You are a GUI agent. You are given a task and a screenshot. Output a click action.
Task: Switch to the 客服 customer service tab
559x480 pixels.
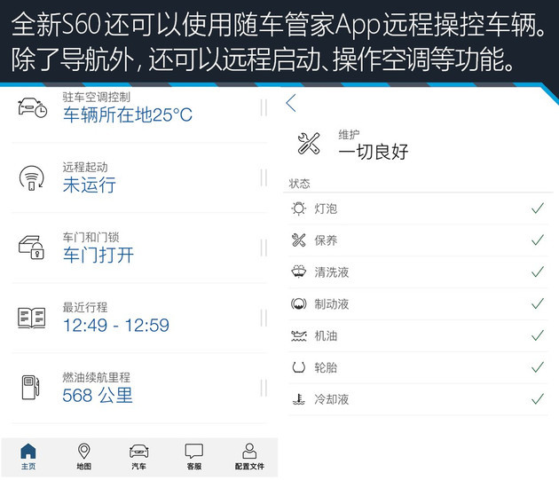point(194,457)
